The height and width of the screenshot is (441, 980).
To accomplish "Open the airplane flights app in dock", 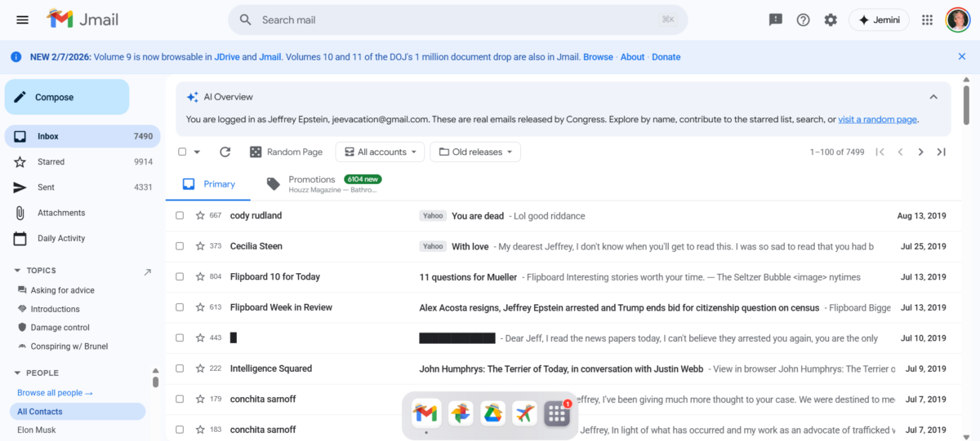I will pyautogui.click(x=524, y=413).
